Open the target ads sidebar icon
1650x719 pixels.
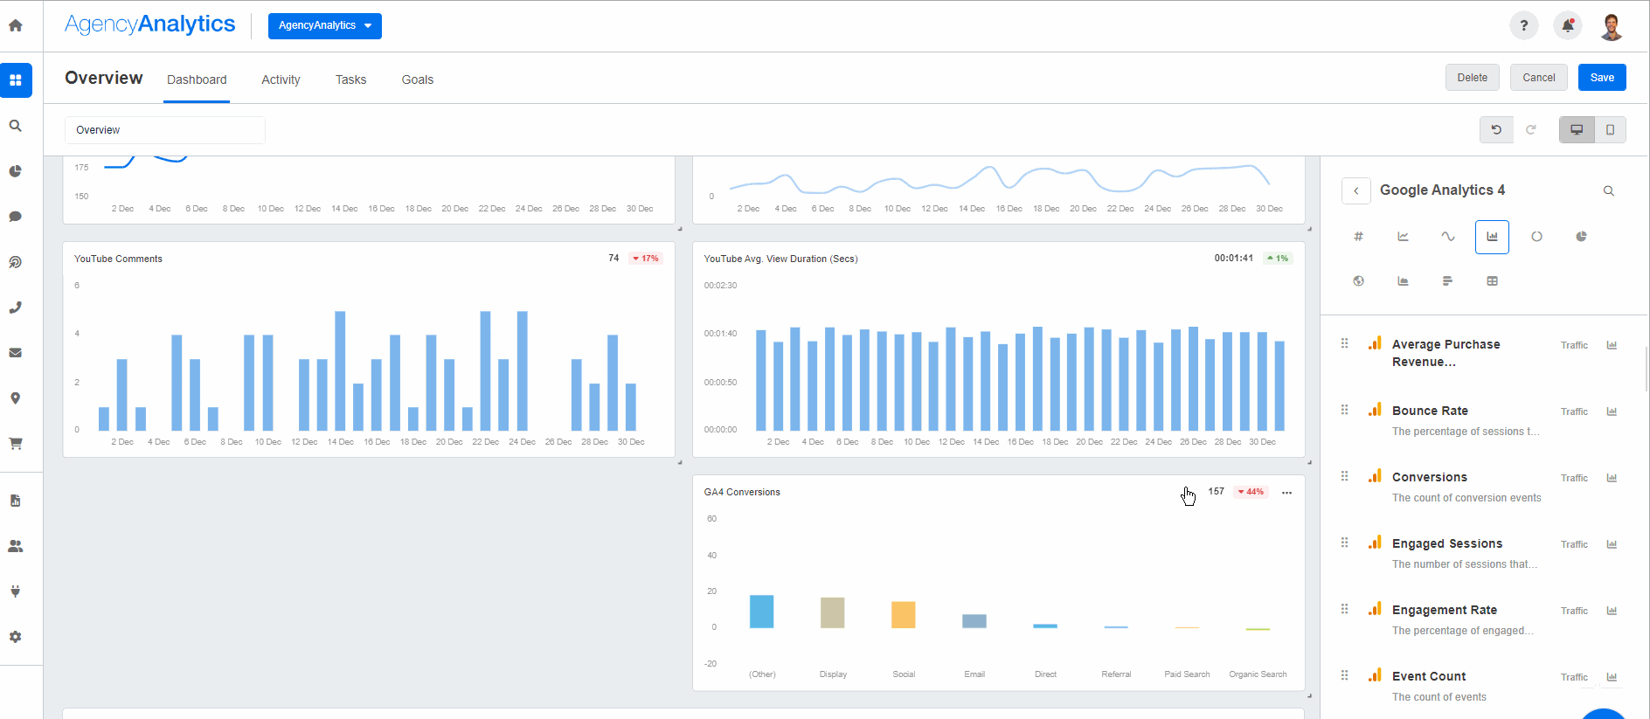click(16, 262)
